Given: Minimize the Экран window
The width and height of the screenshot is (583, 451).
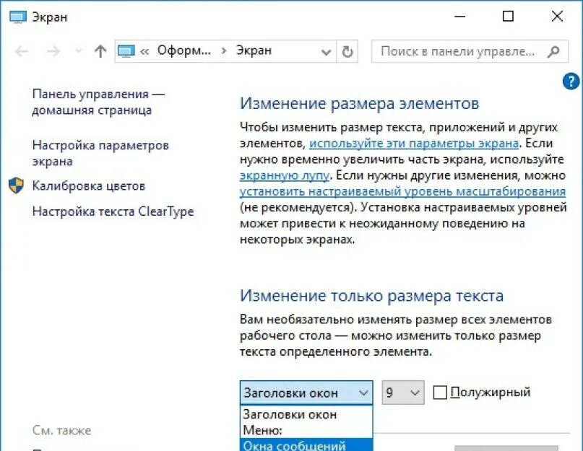Looking at the screenshot, I should click(460, 17).
